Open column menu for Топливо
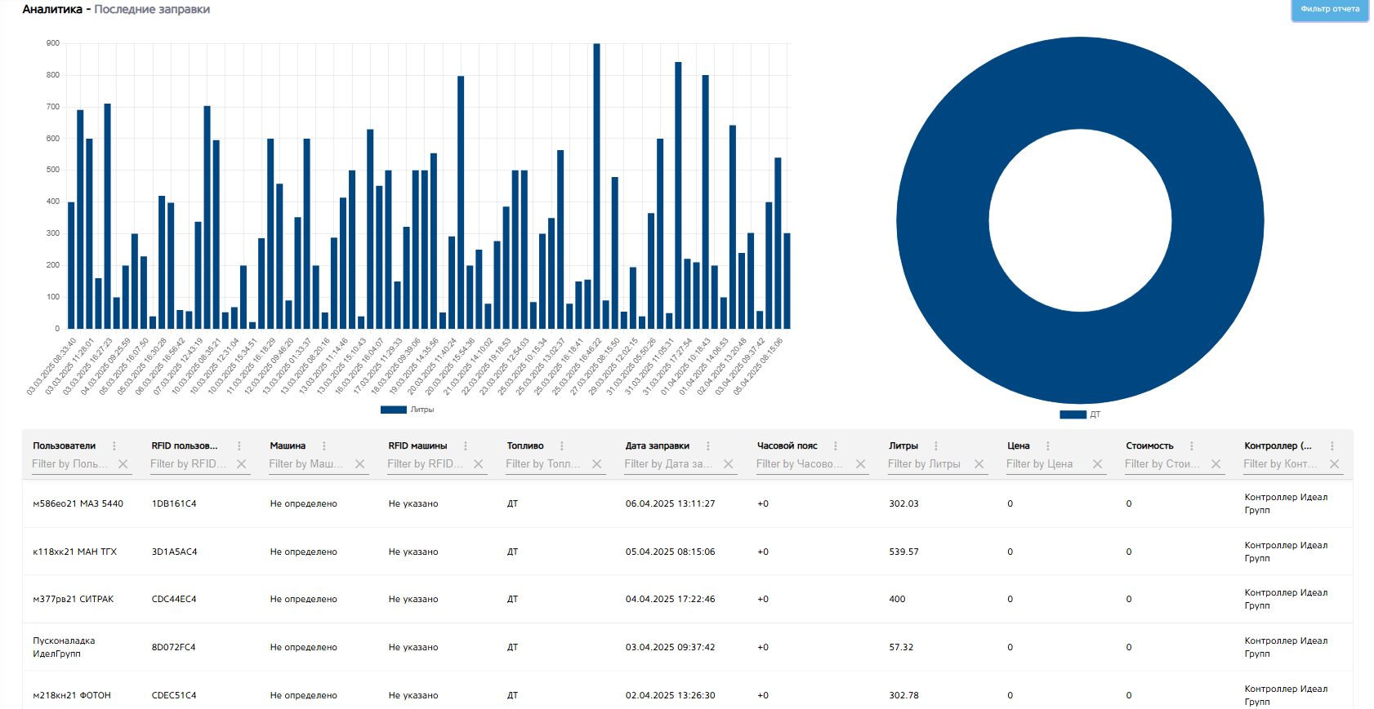Viewport: 1374px width, 709px height. coord(562,446)
